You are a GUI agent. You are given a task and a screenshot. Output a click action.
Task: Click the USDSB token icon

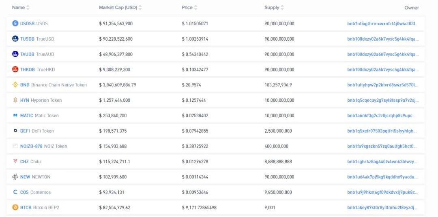[15, 24]
